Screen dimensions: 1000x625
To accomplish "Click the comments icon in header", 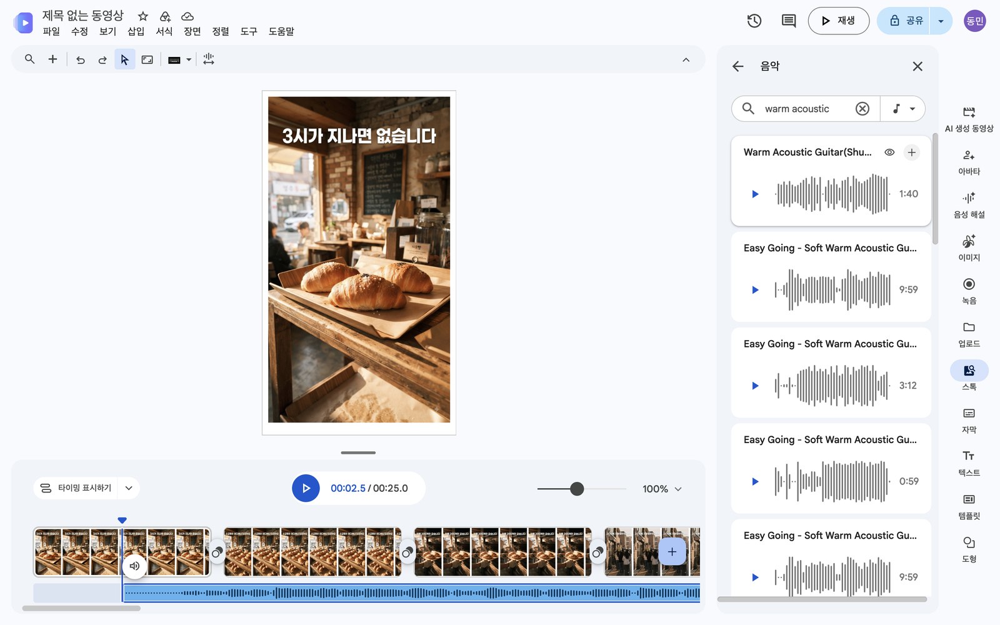I will (x=789, y=21).
